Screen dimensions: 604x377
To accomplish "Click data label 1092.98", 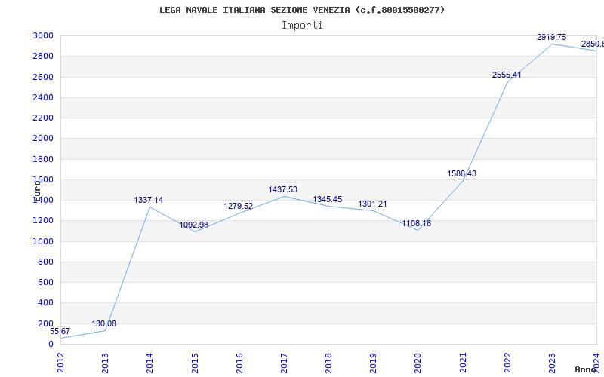I will coord(194,225).
